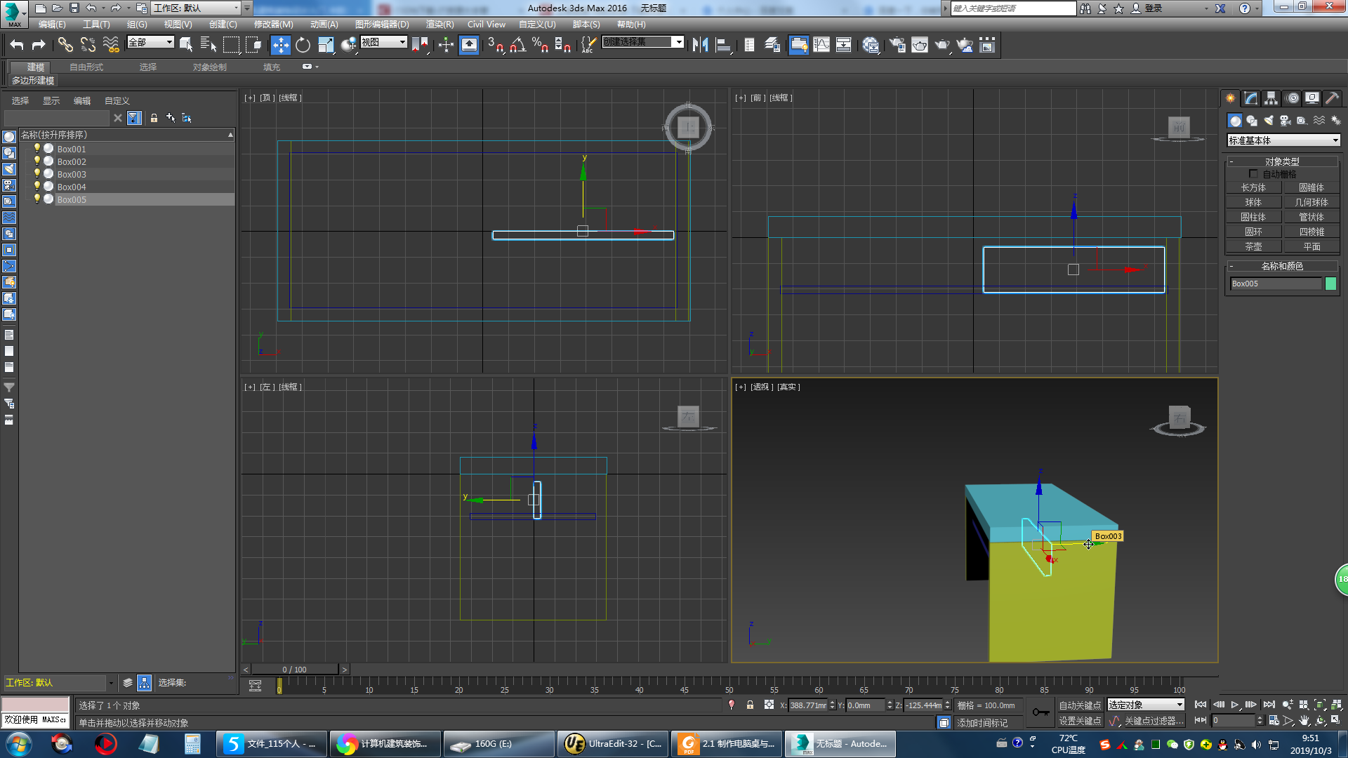Collapse the 对象类型 rollout
The width and height of the screenshot is (1348, 758).
pyautogui.click(x=1282, y=161)
